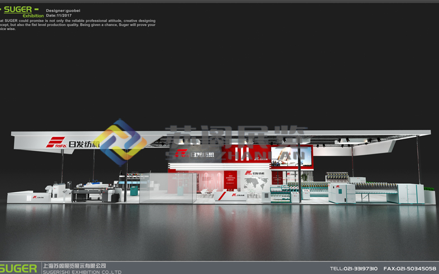Click the Designer:guobei text
This screenshot has width=439, height=274.
pyautogui.click(x=62, y=11)
